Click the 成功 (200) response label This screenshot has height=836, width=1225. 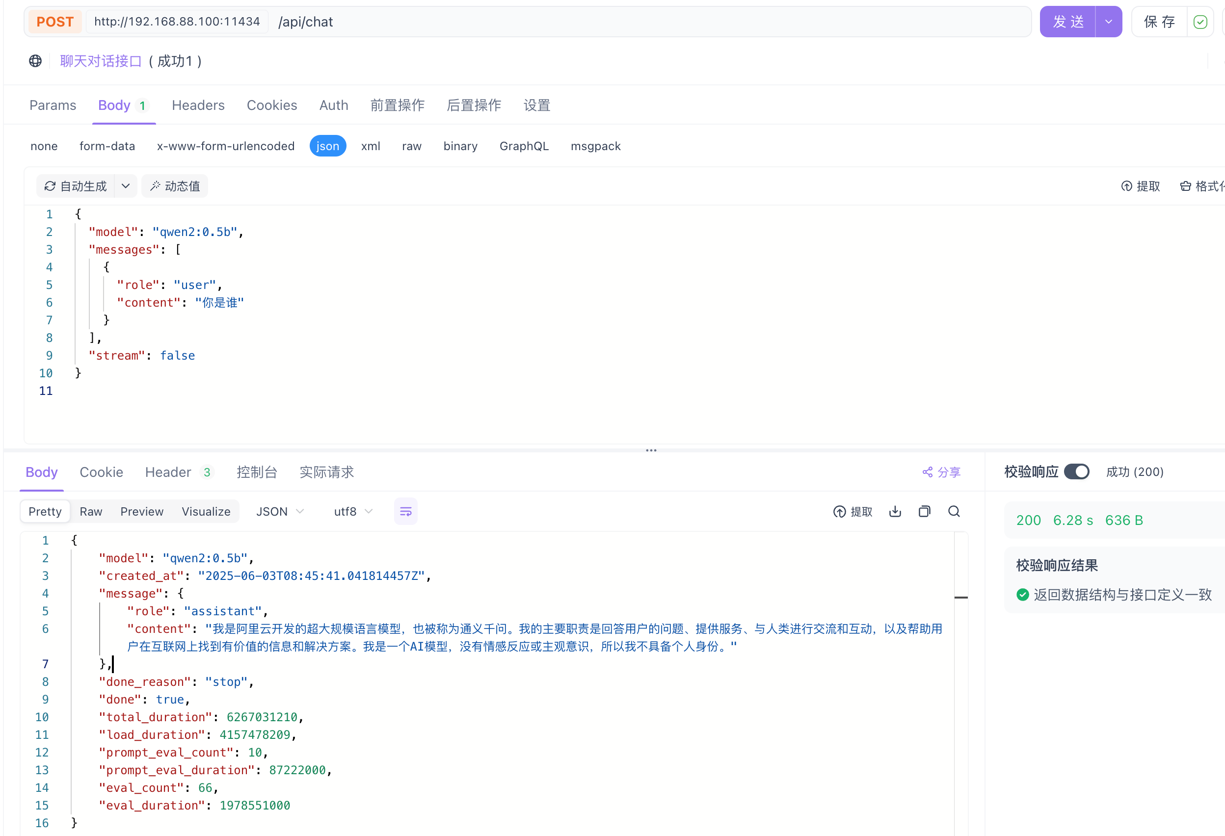click(x=1135, y=471)
